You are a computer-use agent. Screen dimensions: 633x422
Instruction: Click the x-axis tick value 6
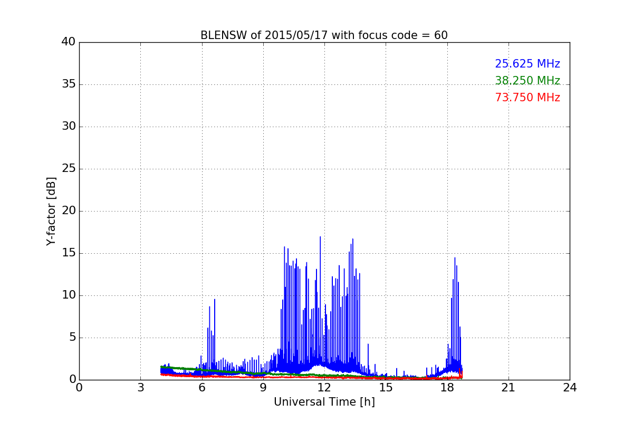(x=202, y=388)
